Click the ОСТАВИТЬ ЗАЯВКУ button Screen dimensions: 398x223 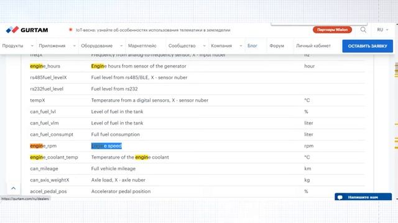coord(368,46)
